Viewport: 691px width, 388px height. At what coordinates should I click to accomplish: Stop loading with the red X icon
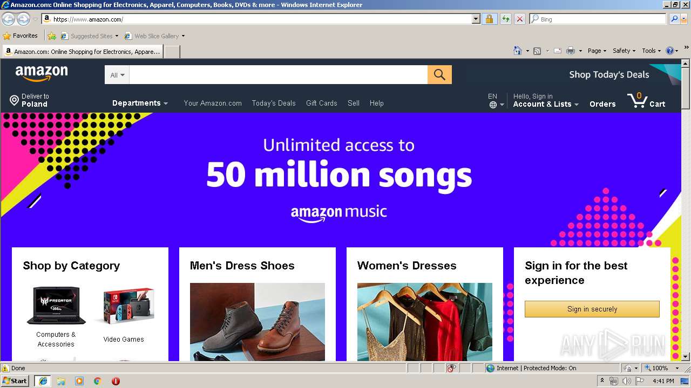(520, 19)
